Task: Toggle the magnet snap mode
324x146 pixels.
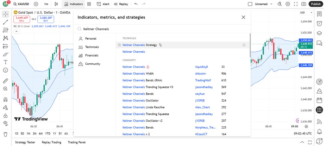Action: (x=6, y=99)
